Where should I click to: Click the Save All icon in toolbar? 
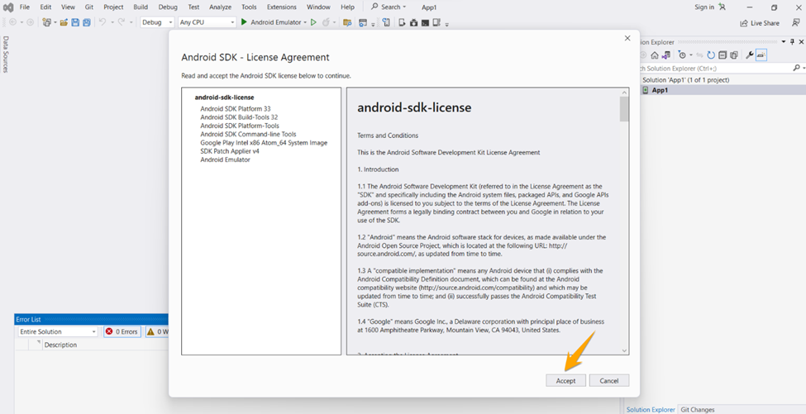(86, 22)
